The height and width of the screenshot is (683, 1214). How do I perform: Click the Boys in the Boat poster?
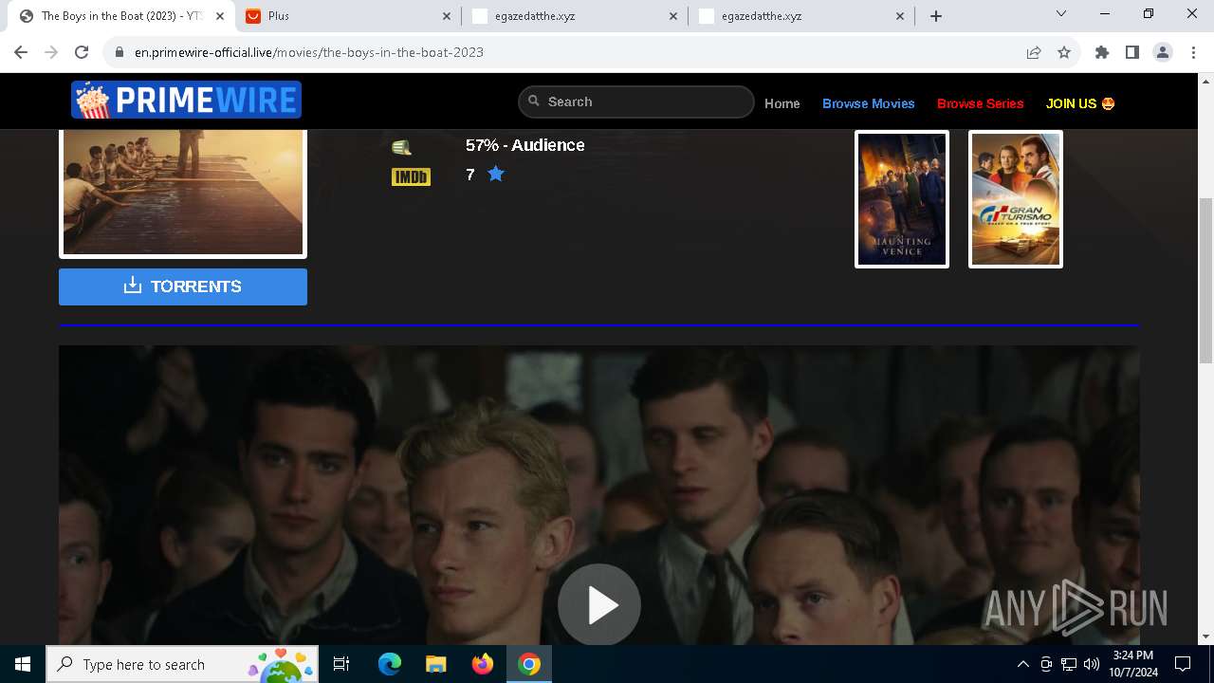point(183,194)
